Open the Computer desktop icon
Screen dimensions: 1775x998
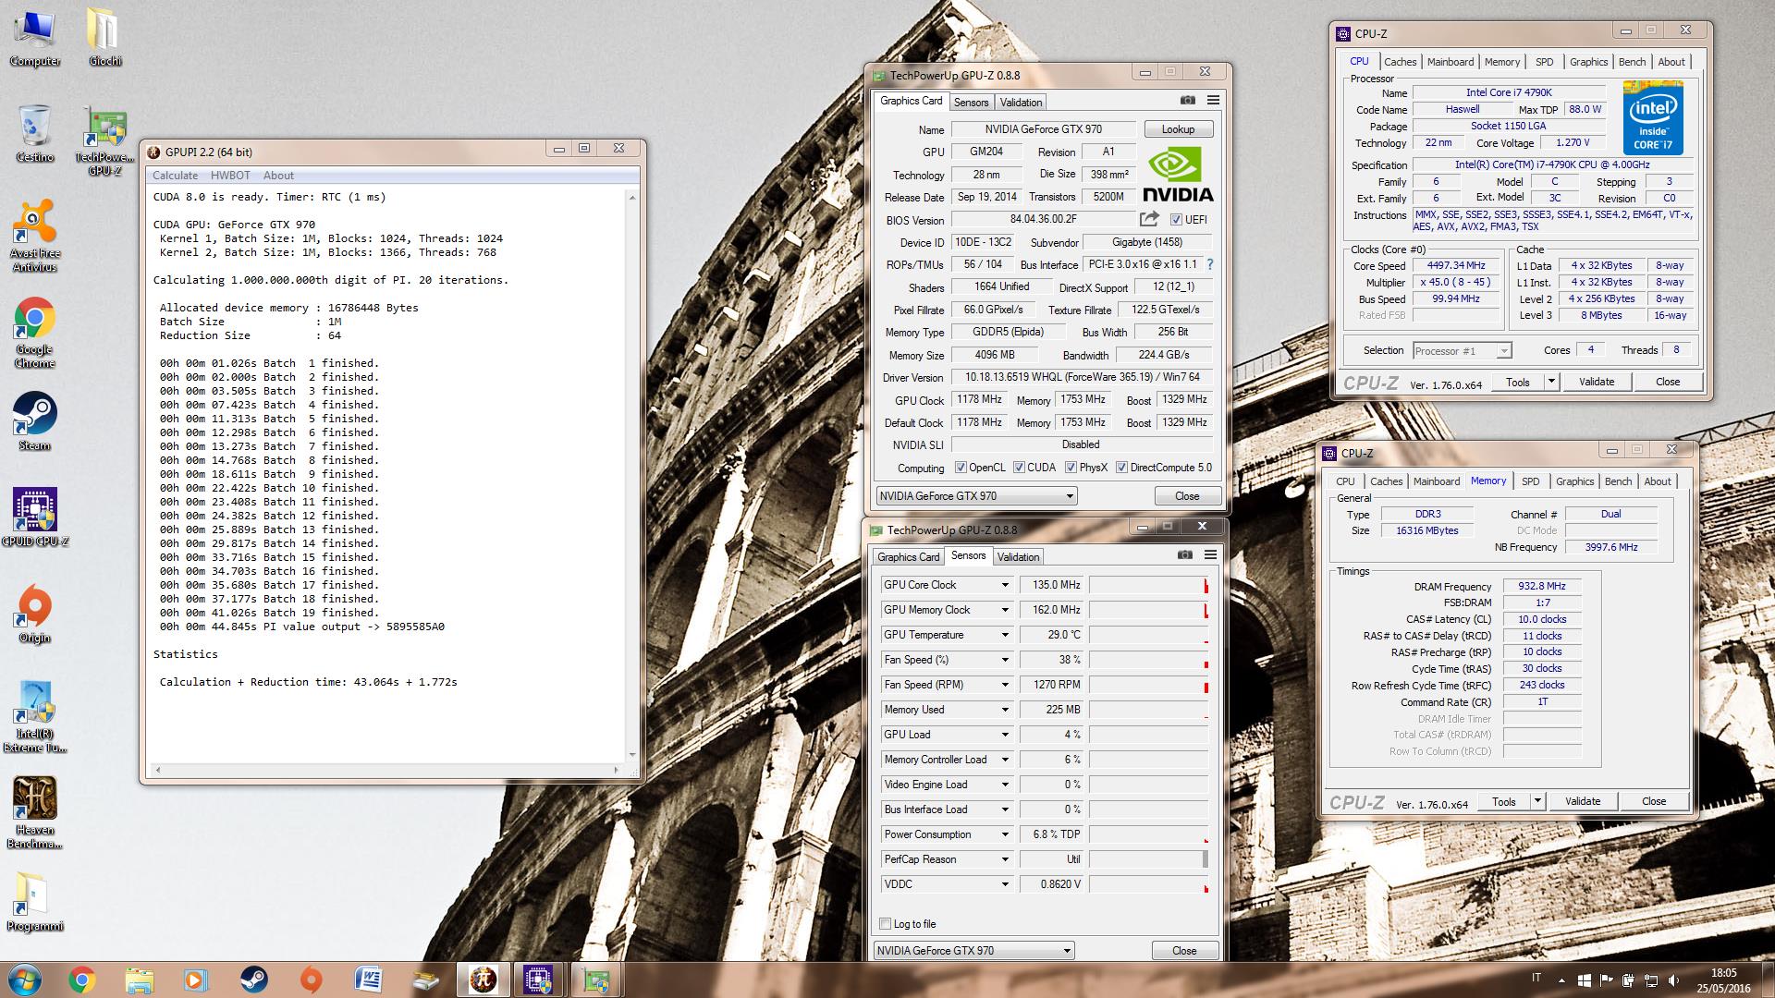tap(35, 37)
